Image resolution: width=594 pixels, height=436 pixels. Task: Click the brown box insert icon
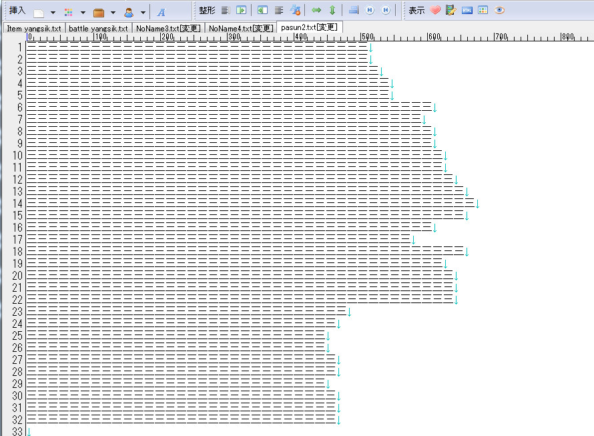point(99,11)
